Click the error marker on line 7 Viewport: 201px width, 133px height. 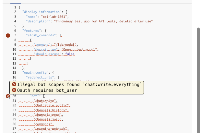pyautogui.click(x=8, y=35)
